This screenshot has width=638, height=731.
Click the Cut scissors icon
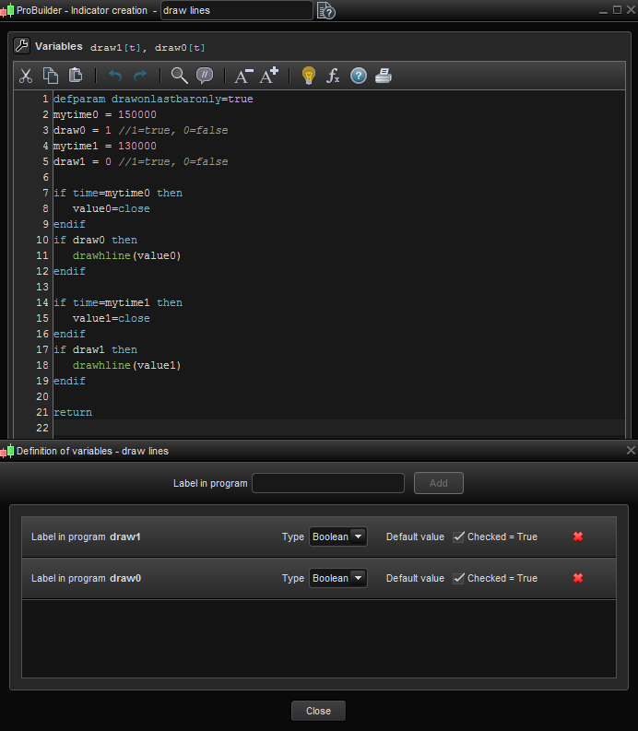26,76
